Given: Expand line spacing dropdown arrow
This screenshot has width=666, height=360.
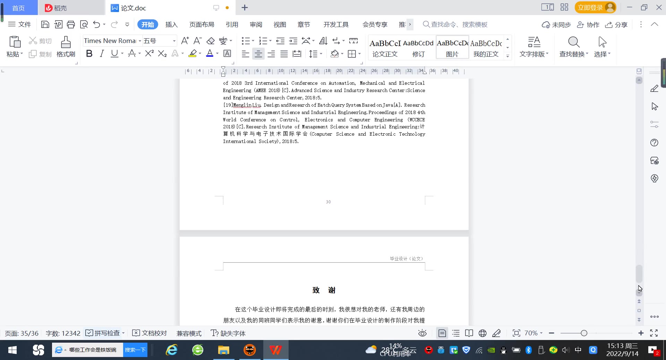Looking at the screenshot, I should pos(321,54).
